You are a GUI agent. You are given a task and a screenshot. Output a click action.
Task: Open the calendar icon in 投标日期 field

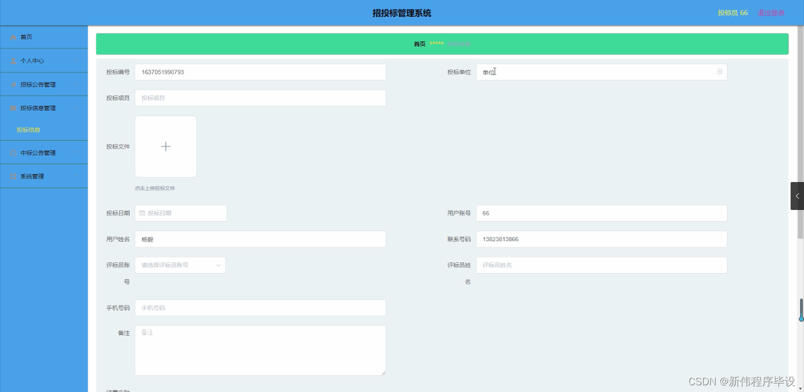(143, 213)
